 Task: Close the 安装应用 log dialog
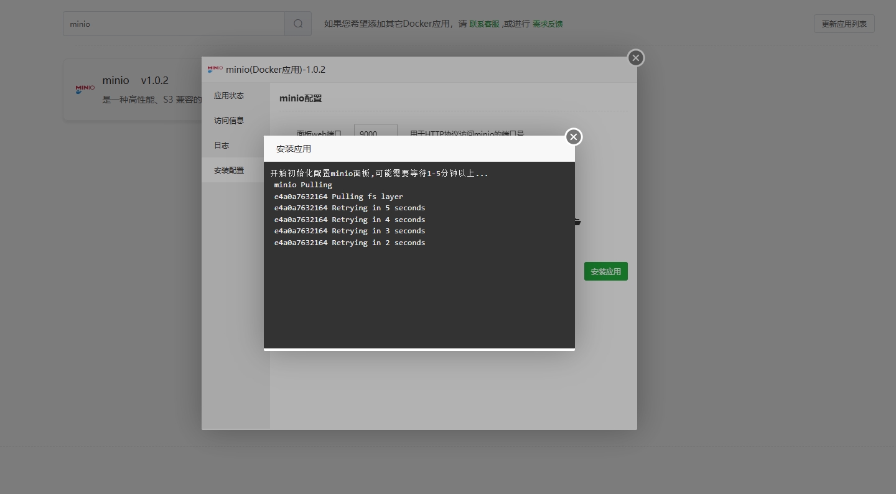pyautogui.click(x=574, y=137)
